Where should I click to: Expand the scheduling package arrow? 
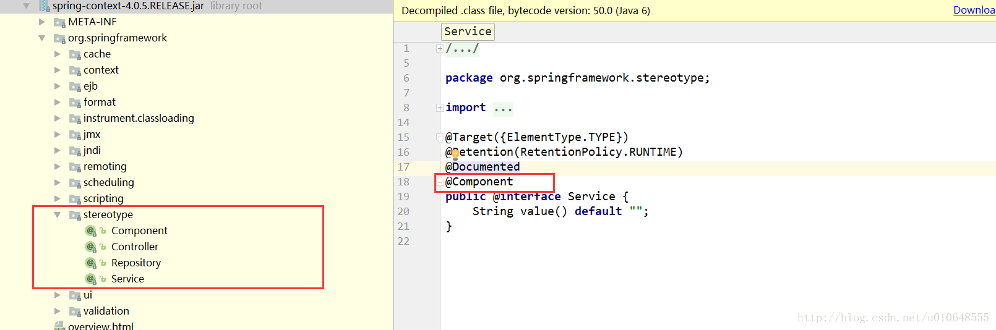[x=58, y=182]
